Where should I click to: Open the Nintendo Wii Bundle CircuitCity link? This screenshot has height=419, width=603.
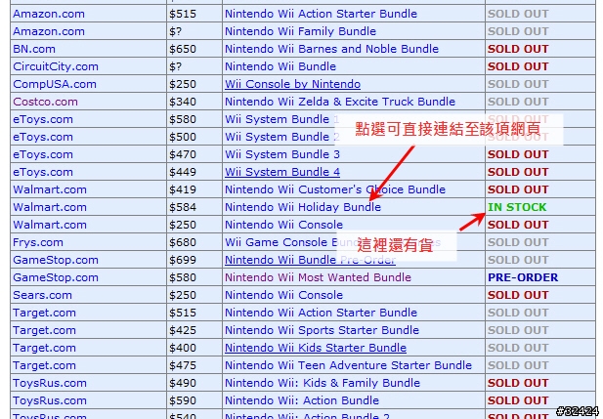click(280, 66)
